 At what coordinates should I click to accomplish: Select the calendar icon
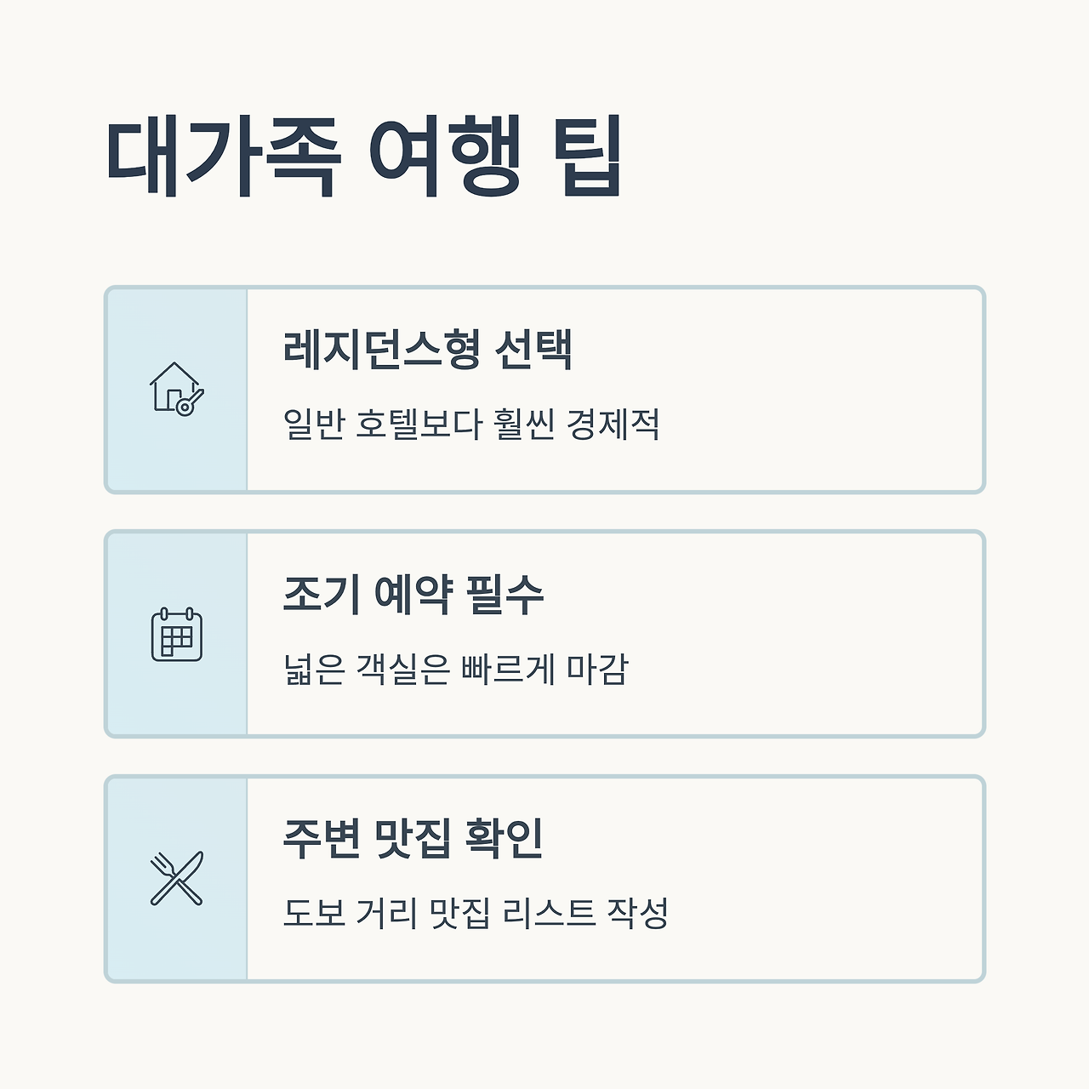pyautogui.click(x=177, y=634)
